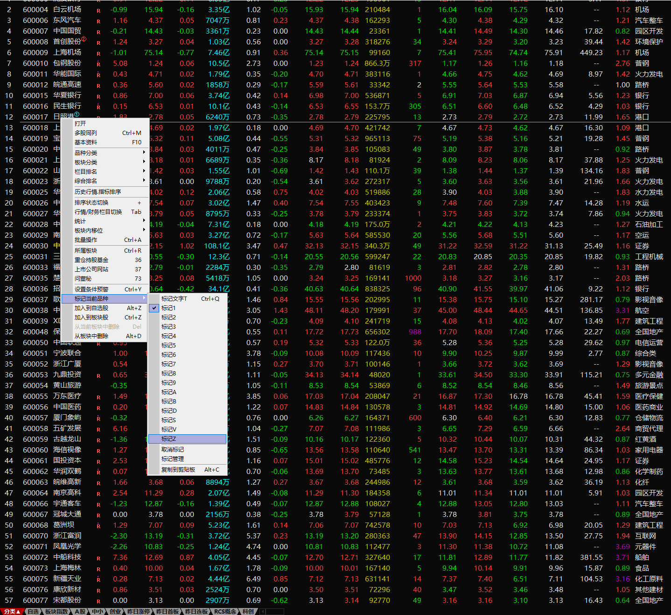The width and height of the screenshot is (671, 615).
Task: Click the R marker in the 上海梅林 row
Action: point(98,569)
